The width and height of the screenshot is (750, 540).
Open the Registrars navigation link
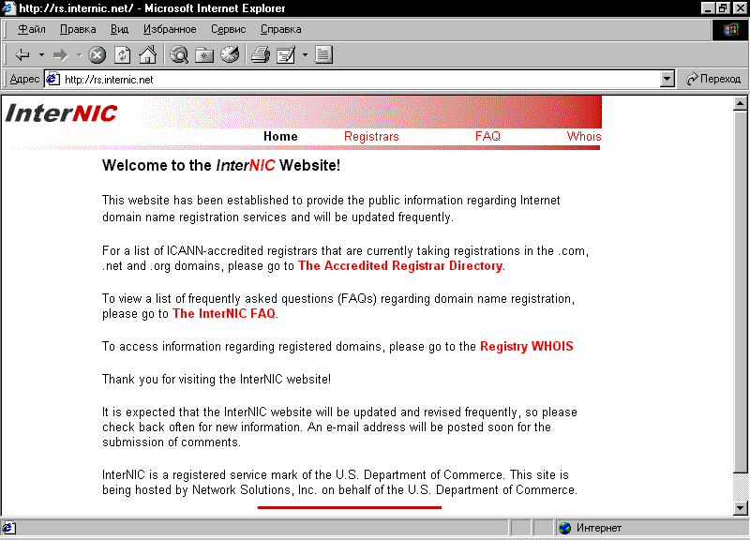coord(371,136)
